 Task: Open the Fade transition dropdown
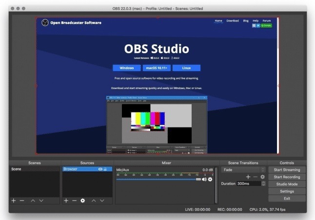click(x=243, y=170)
